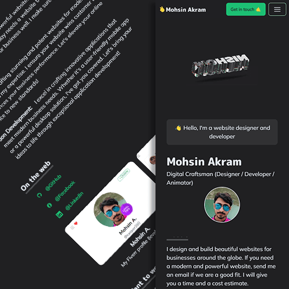Click the waving hand emoji in the Hello banner

(x=179, y=128)
